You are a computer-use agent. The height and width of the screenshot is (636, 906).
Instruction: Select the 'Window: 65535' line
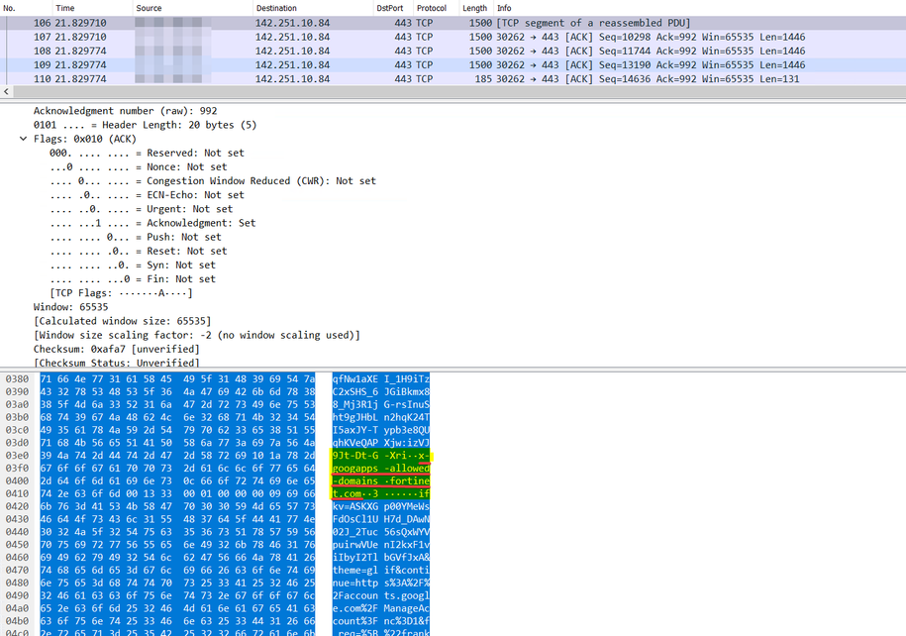pyautogui.click(x=70, y=307)
